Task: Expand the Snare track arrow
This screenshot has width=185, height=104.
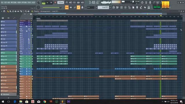Action: [x=29, y=31]
